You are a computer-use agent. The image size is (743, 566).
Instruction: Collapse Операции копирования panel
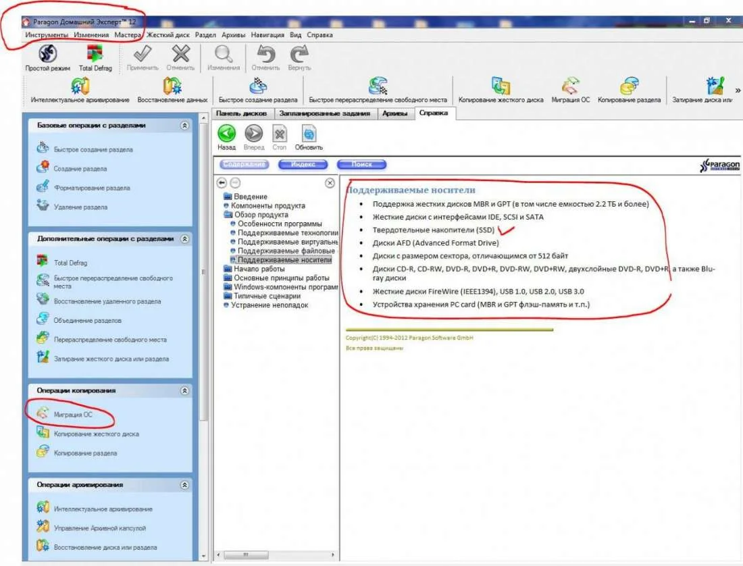pyautogui.click(x=185, y=390)
